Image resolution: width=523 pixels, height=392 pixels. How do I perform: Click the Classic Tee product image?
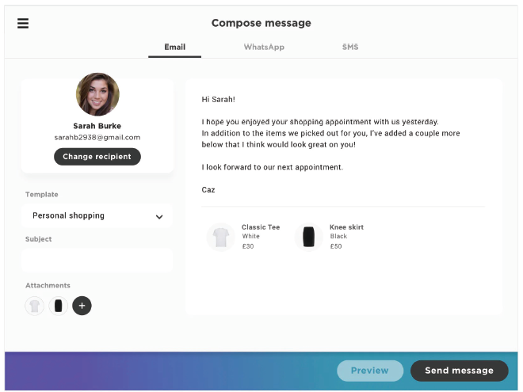[221, 237]
